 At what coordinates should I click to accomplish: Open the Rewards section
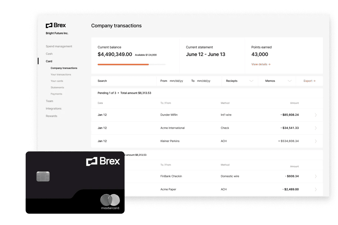[51, 116]
